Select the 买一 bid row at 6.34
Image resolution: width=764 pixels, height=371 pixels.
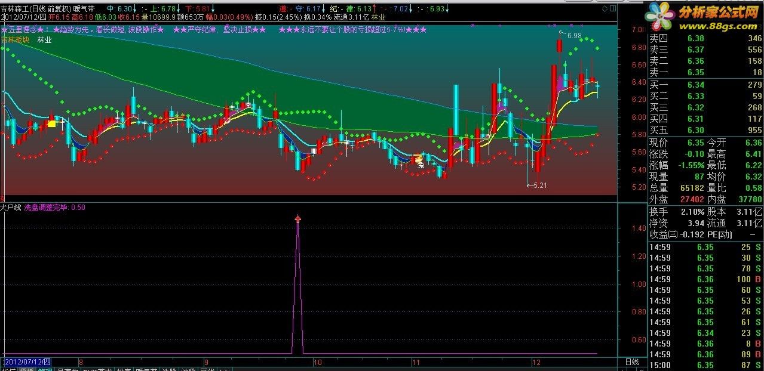706,85
